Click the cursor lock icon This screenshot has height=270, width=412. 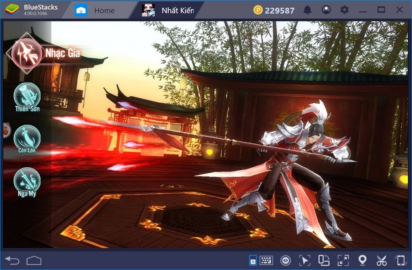305,261
